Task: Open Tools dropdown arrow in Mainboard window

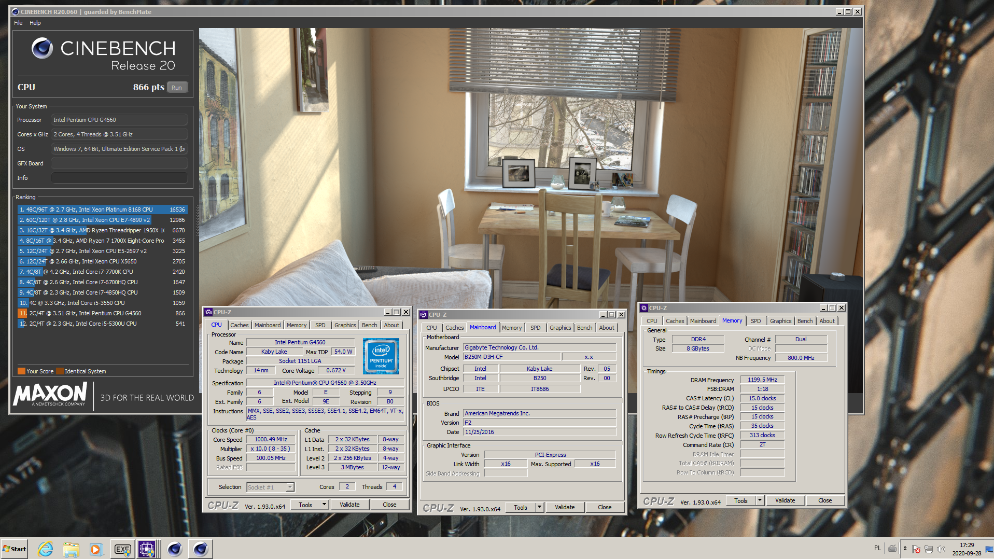Action: click(539, 507)
